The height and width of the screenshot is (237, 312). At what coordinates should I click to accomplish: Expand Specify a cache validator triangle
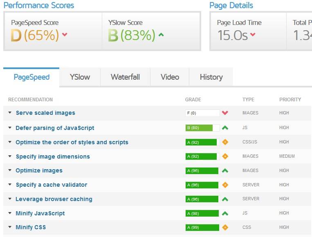[x=10, y=185]
